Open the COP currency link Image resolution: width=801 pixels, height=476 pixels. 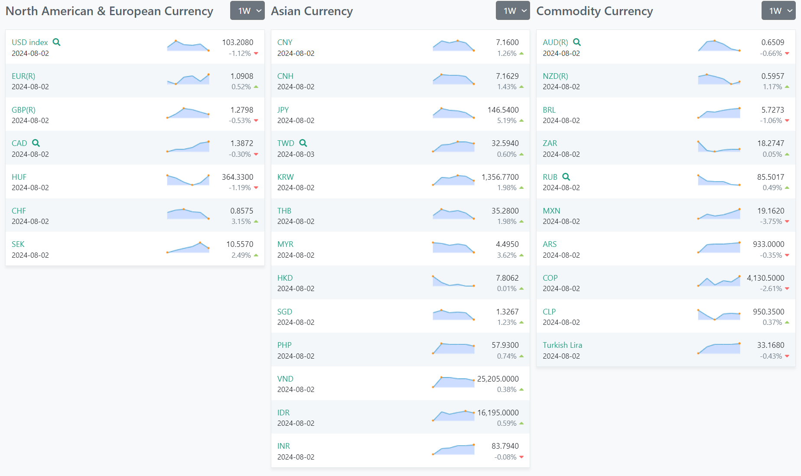[550, 278]
